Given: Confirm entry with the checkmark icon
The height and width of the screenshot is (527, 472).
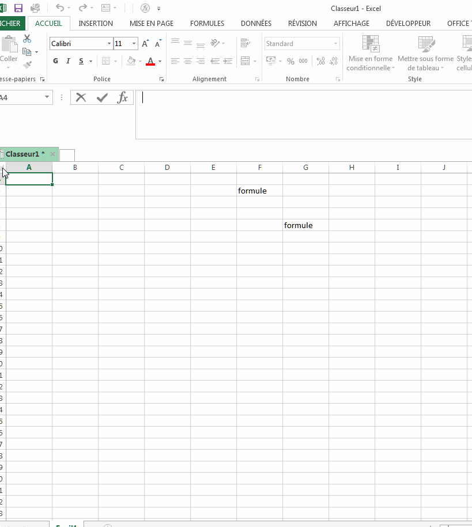Looking at the screenshot, I should [x=102, y=97].
